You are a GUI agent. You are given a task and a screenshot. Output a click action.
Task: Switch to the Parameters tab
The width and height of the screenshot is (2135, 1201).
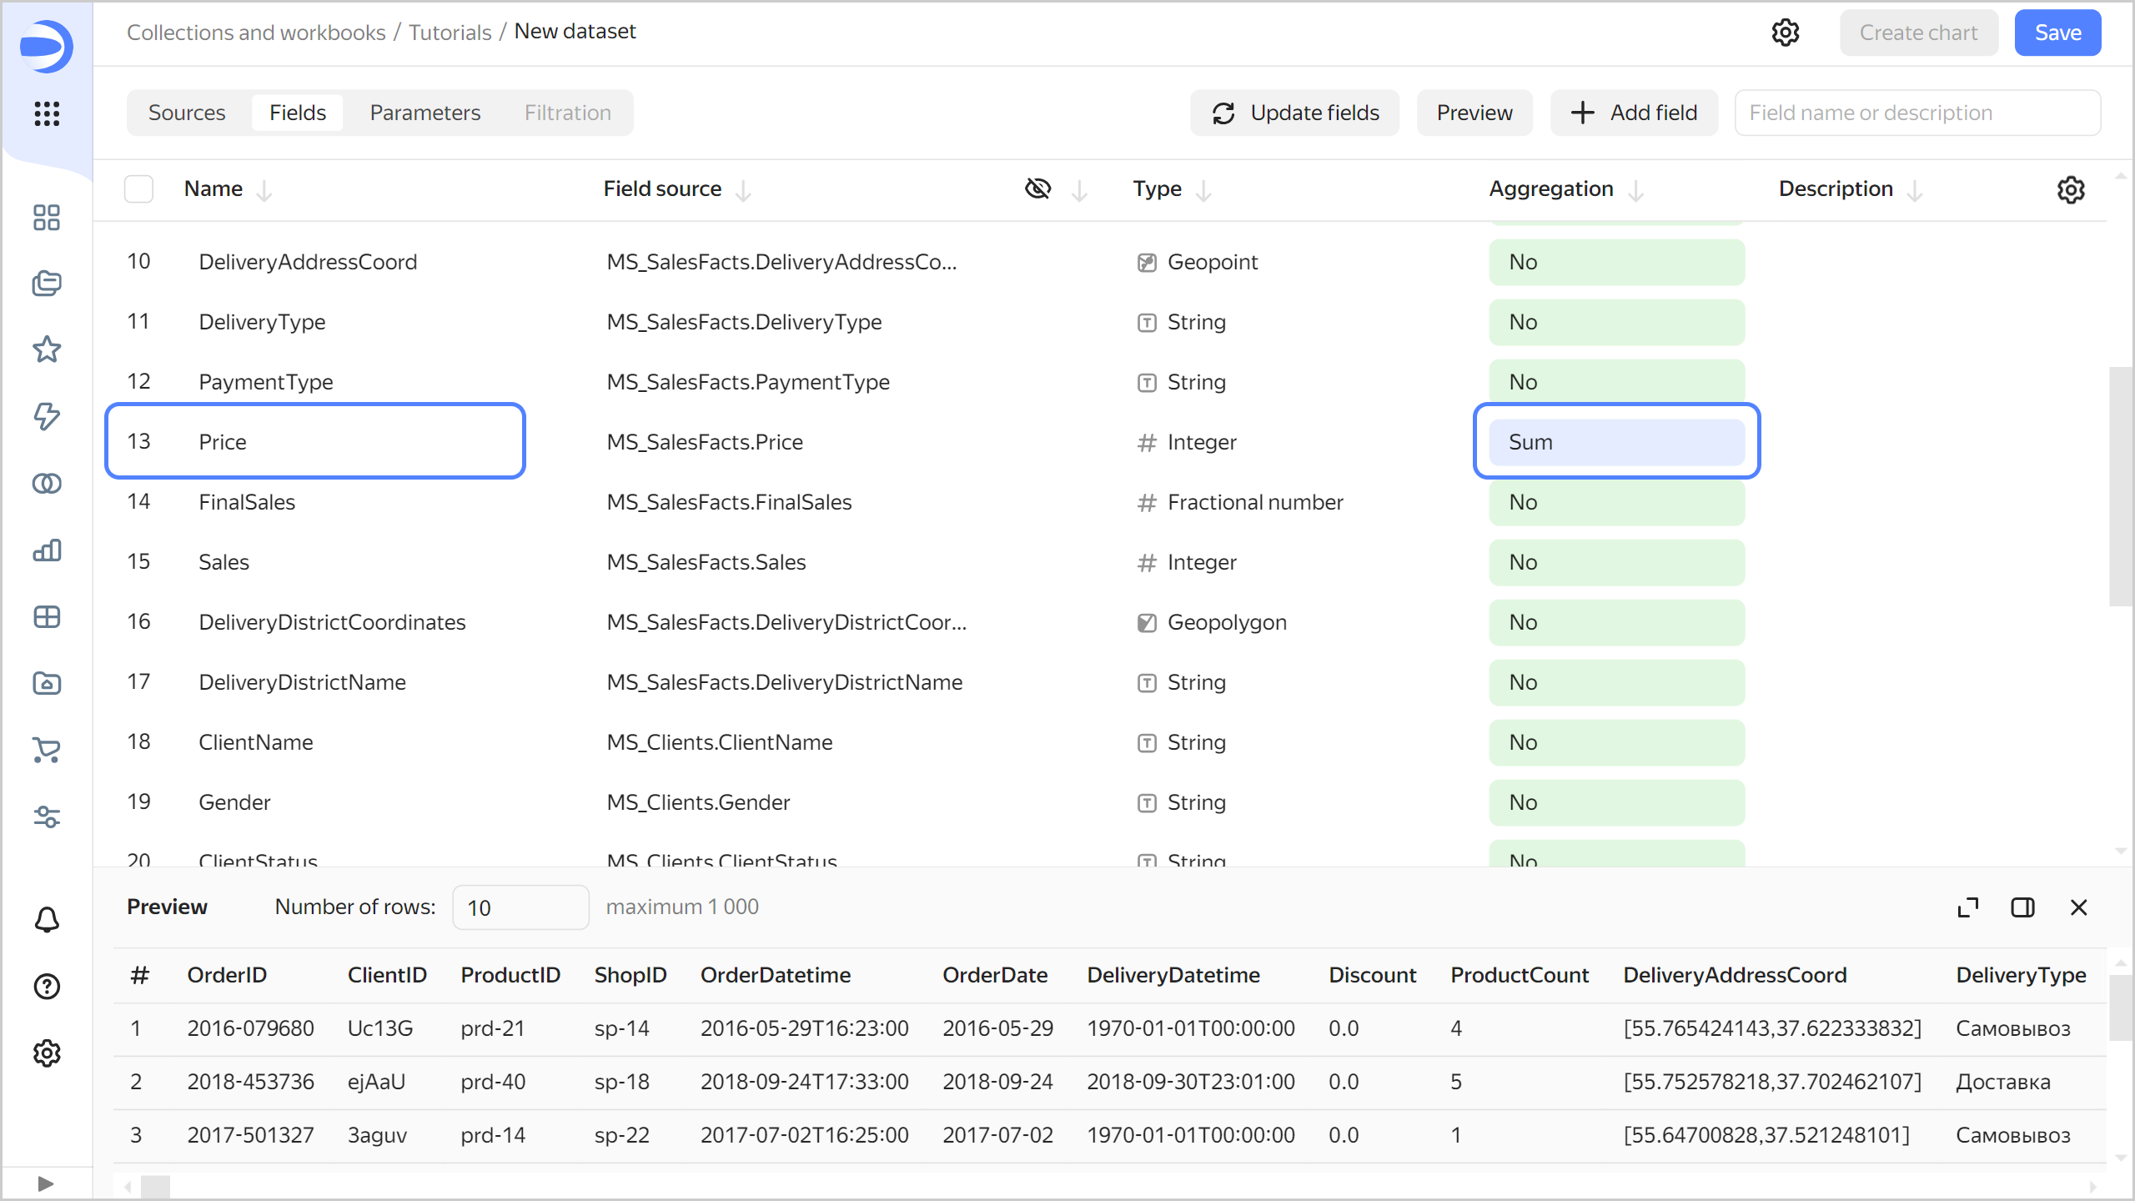(424, 113)
